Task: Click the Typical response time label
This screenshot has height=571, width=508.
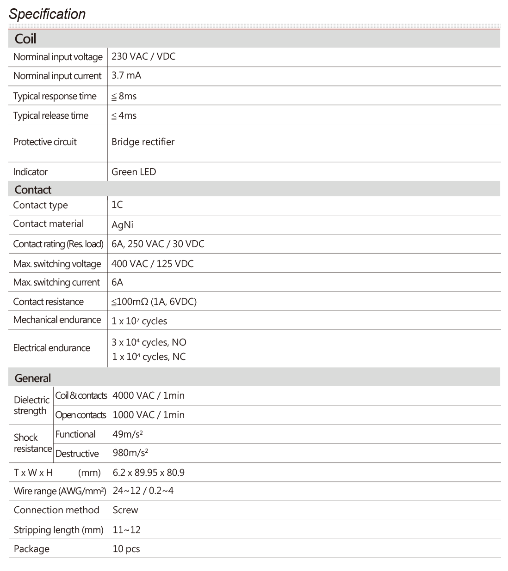Action: (x=55, y=96)
